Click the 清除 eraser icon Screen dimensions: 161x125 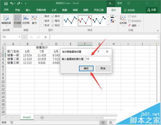tap(129, 25)
